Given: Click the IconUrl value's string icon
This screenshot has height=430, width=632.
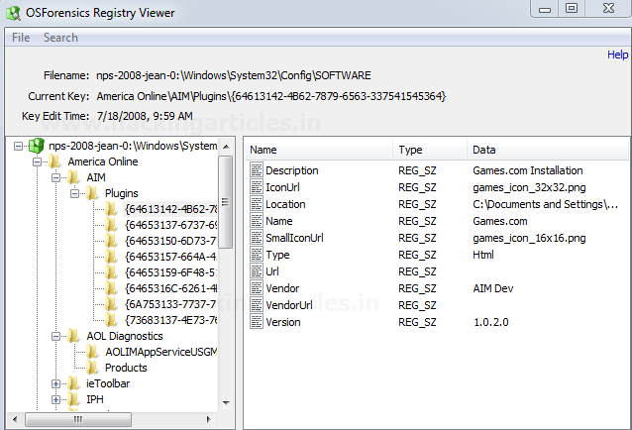Looking at the screenshot, I should 257,187.
